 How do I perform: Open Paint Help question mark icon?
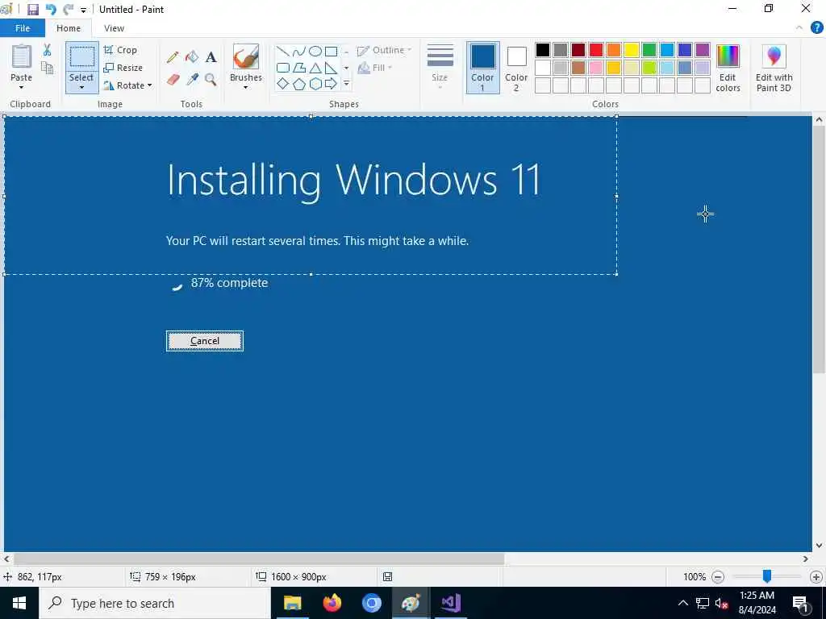tap(816, 28)
